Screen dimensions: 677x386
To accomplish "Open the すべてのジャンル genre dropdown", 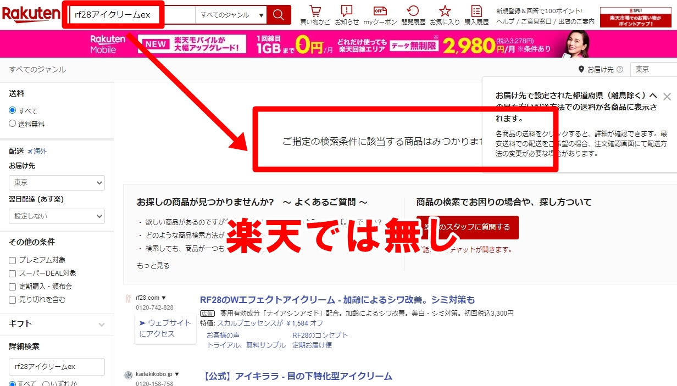I will click(231, 15).
